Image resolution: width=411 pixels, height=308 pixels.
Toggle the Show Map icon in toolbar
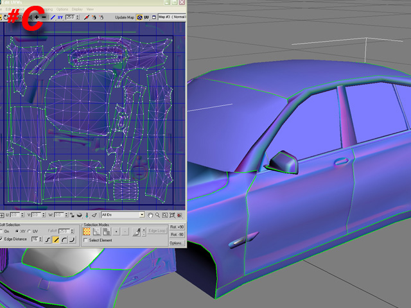(139, 17)
